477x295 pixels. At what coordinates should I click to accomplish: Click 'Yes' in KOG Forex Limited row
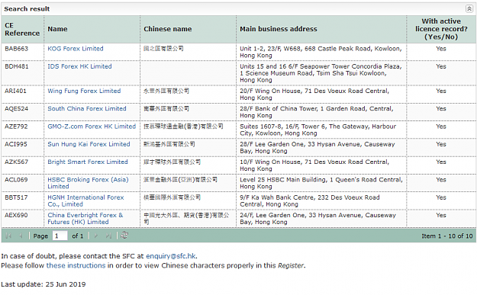point(441,49)
